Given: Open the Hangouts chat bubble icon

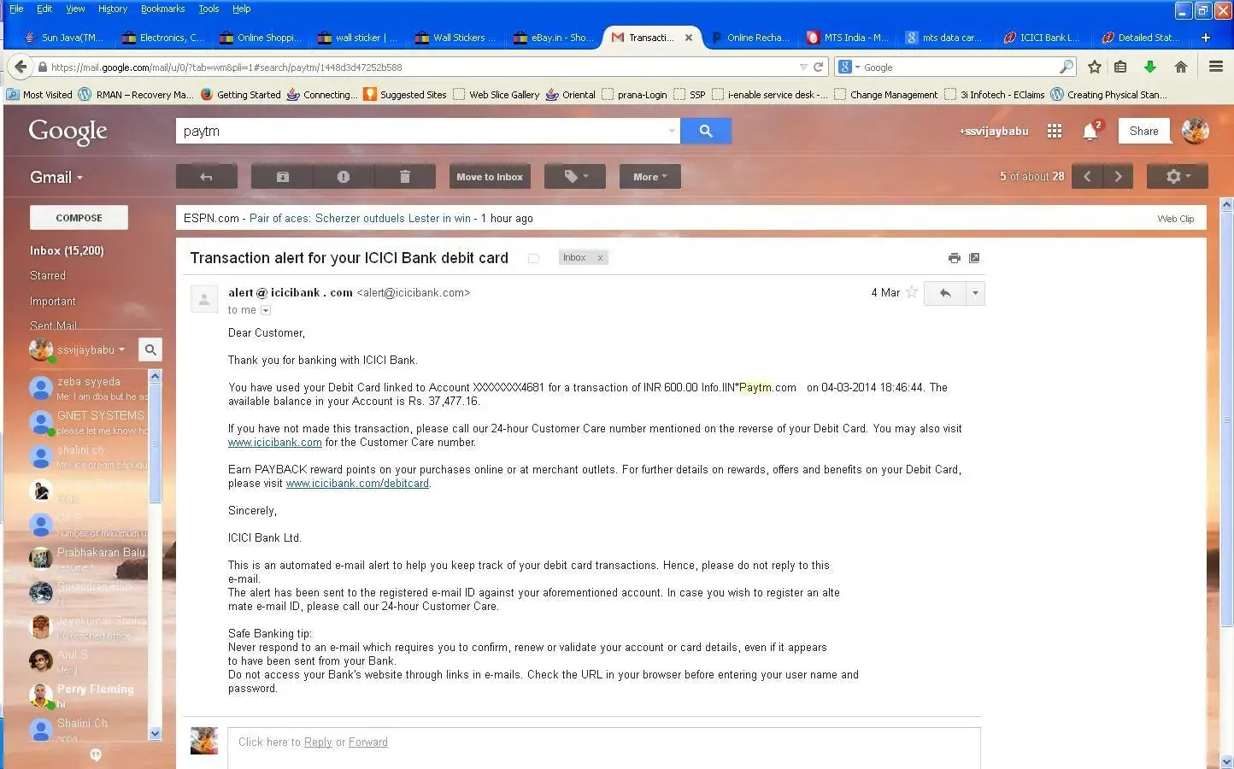Looking at the screenshot, I should tap(96, 754).
